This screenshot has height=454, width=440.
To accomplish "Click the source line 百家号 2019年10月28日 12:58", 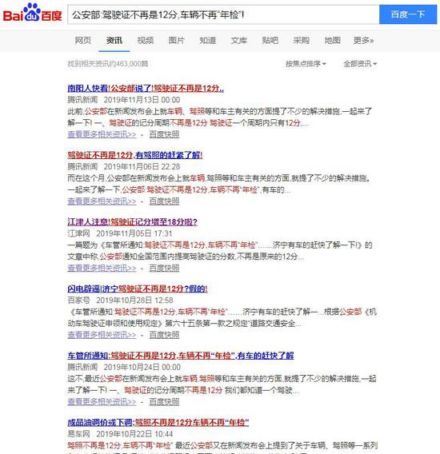I will 120,301.
